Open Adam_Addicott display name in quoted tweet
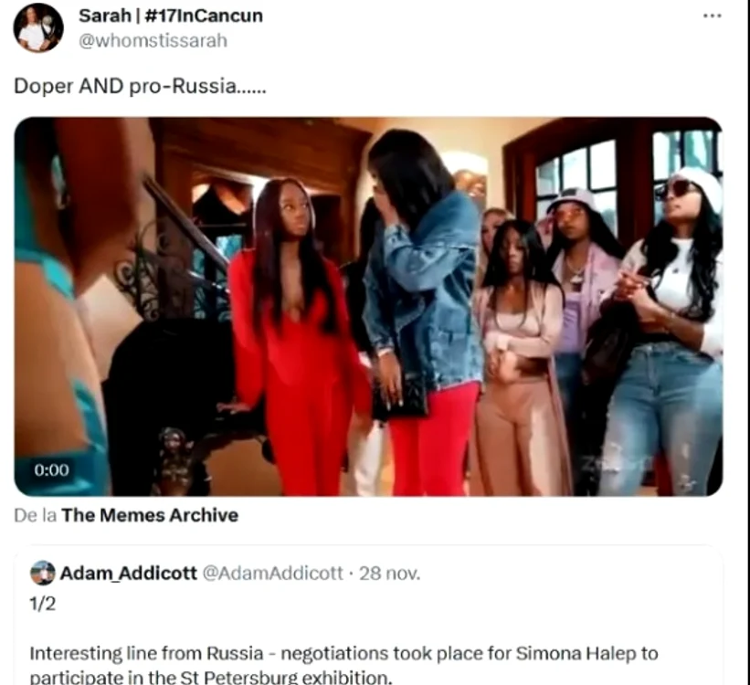 (x=128, y=573)
